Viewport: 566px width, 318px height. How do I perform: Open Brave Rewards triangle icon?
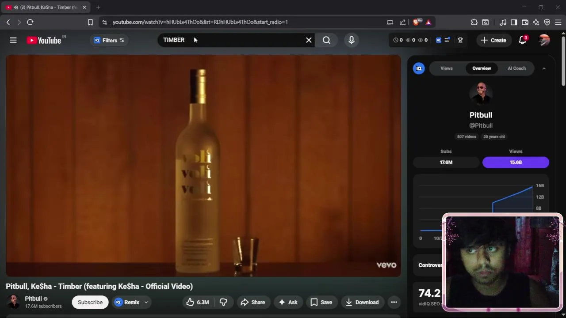(428, 22)
